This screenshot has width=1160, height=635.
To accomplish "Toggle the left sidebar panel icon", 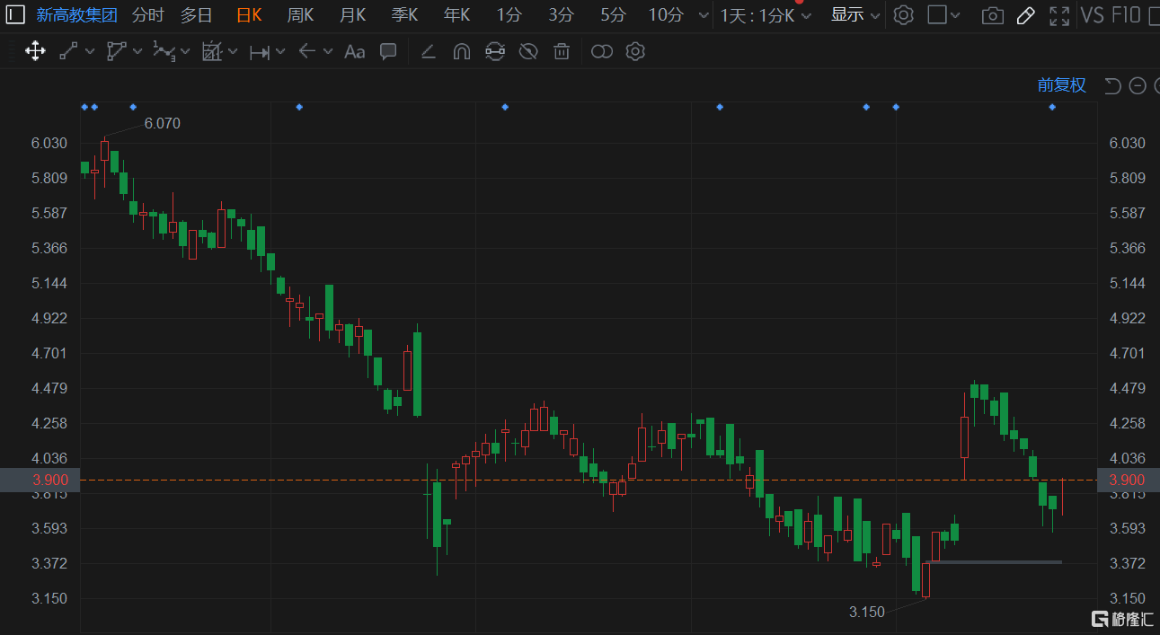I will click(x=15, y=14).
